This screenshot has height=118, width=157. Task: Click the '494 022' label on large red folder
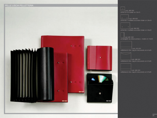click(81, 92)
